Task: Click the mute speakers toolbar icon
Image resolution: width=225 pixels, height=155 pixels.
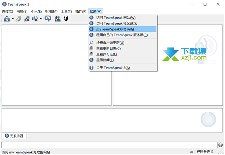Action: [35, 19]
